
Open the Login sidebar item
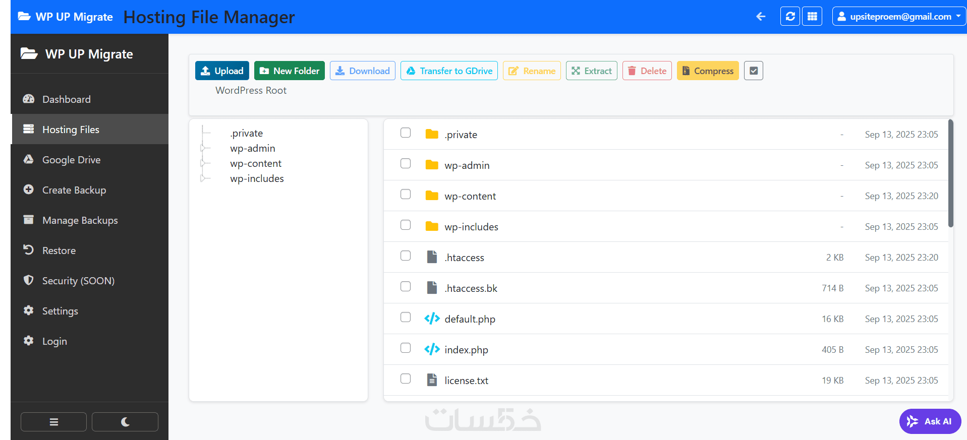pyautogui.click(x=90, y=341)
